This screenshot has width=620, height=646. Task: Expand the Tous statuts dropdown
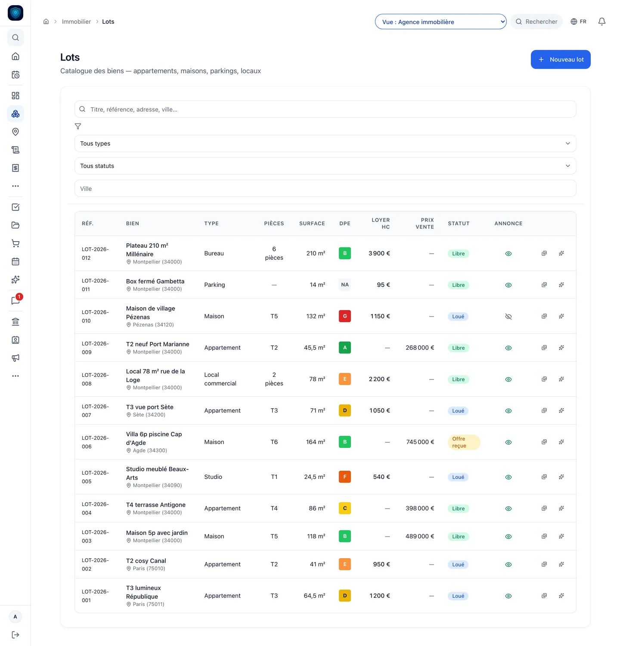point(325,166)
